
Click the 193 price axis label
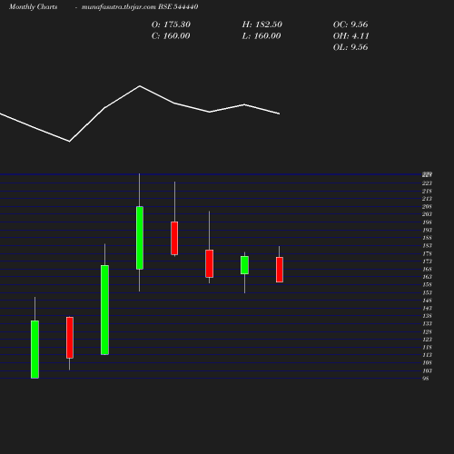[x=427, y=230]
